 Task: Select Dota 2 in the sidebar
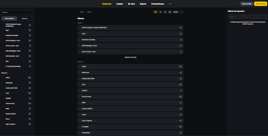coord(17,119)
